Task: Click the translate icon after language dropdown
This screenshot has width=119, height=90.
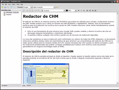Action: (x=57, y=7)
